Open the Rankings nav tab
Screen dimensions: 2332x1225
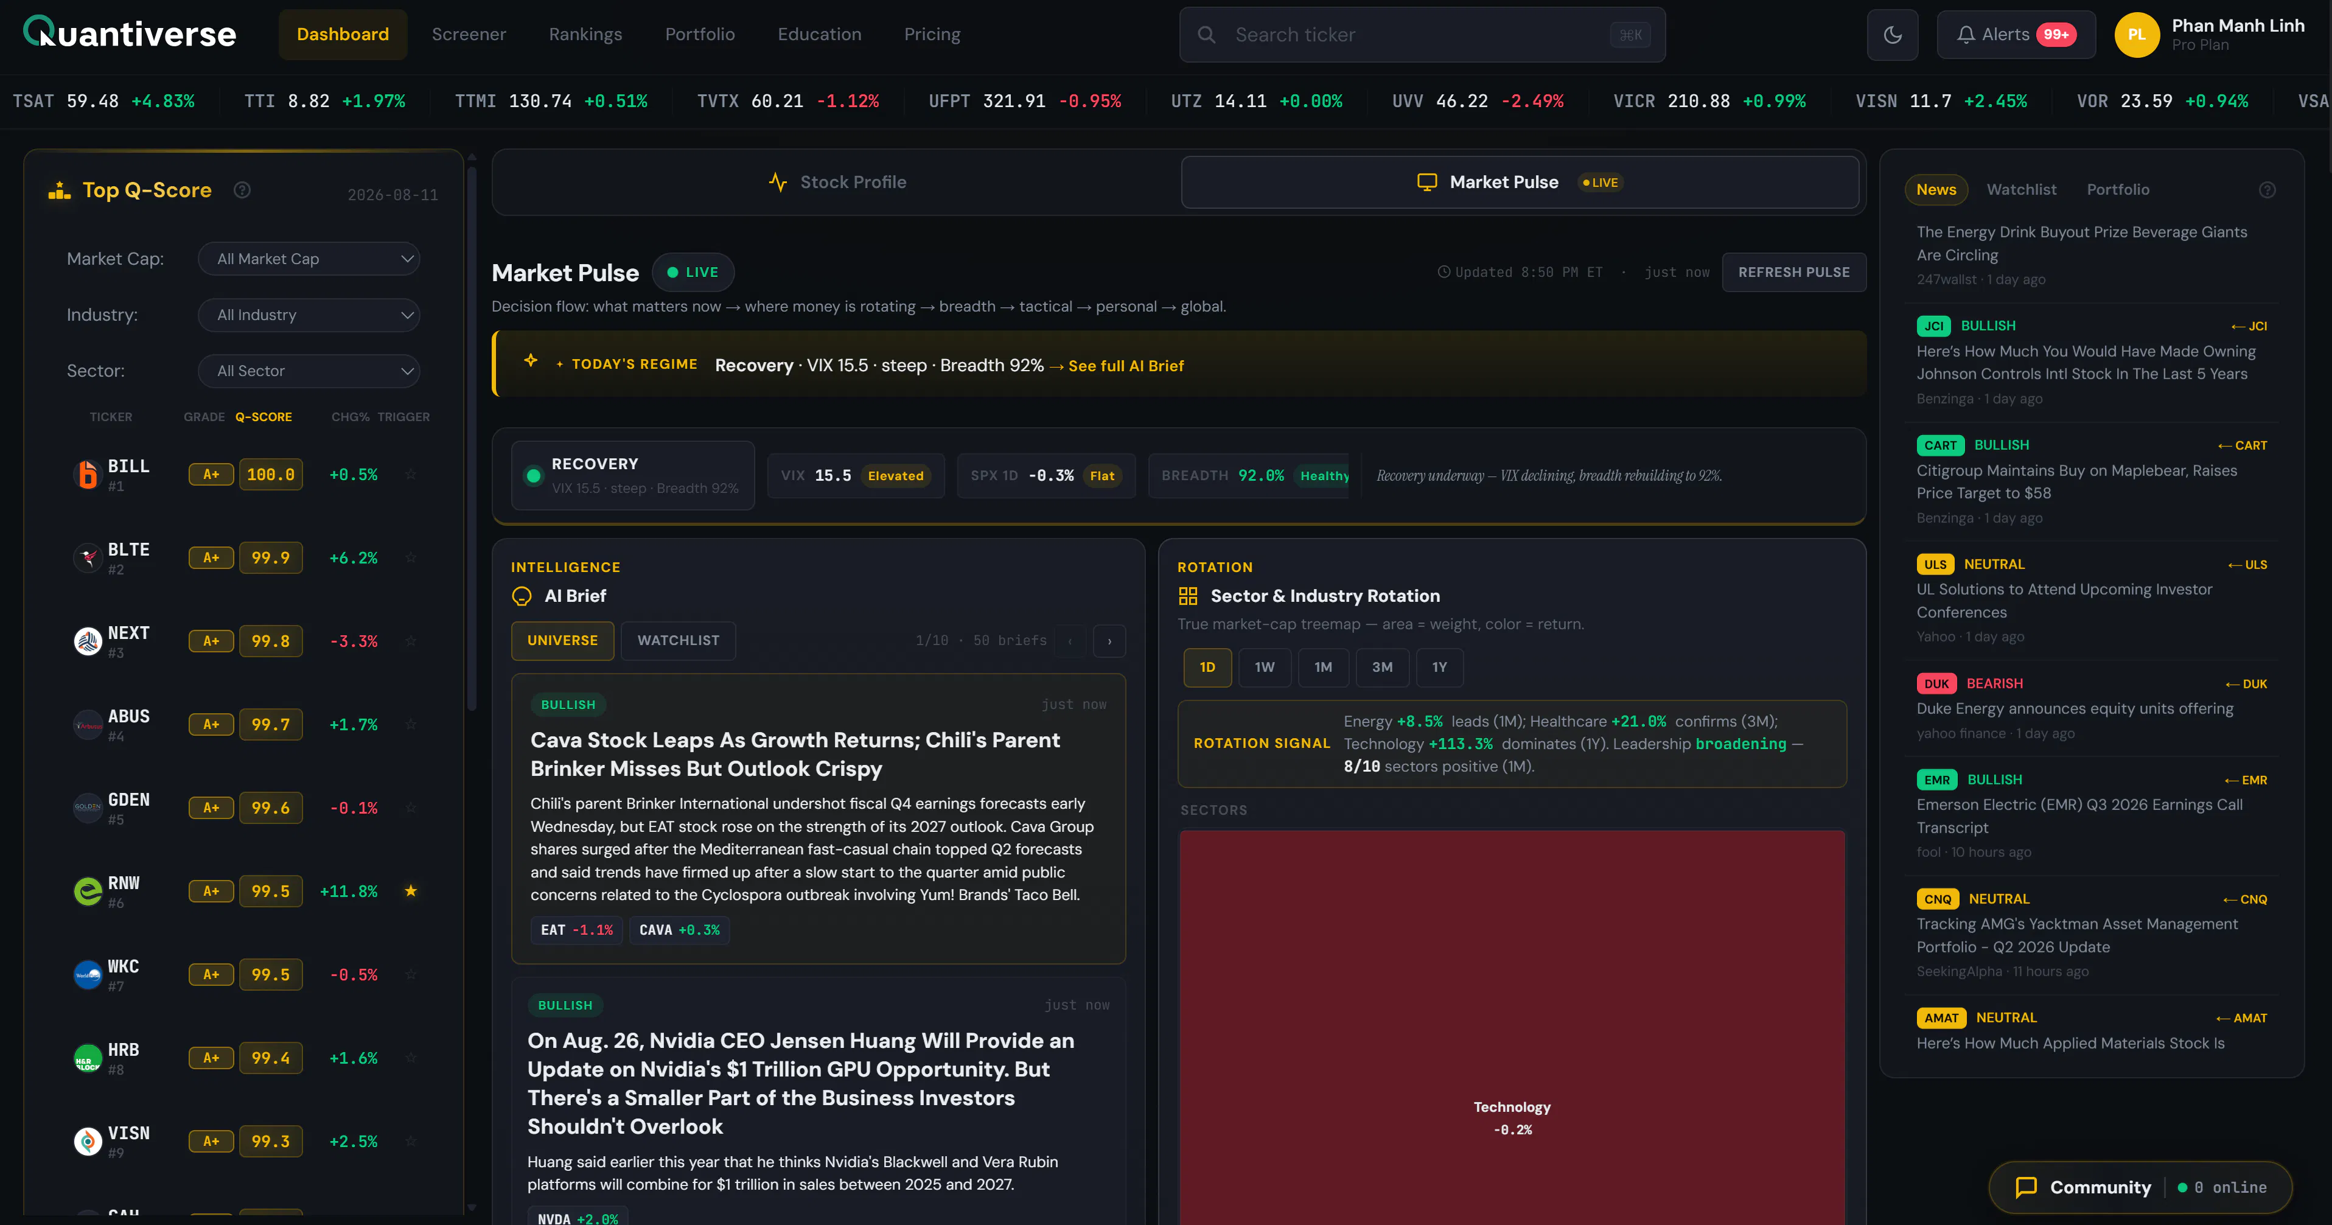pos(585,35)
